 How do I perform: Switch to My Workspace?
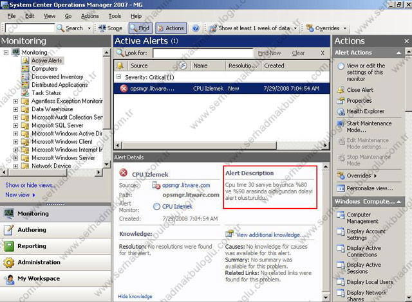(55, 279)
